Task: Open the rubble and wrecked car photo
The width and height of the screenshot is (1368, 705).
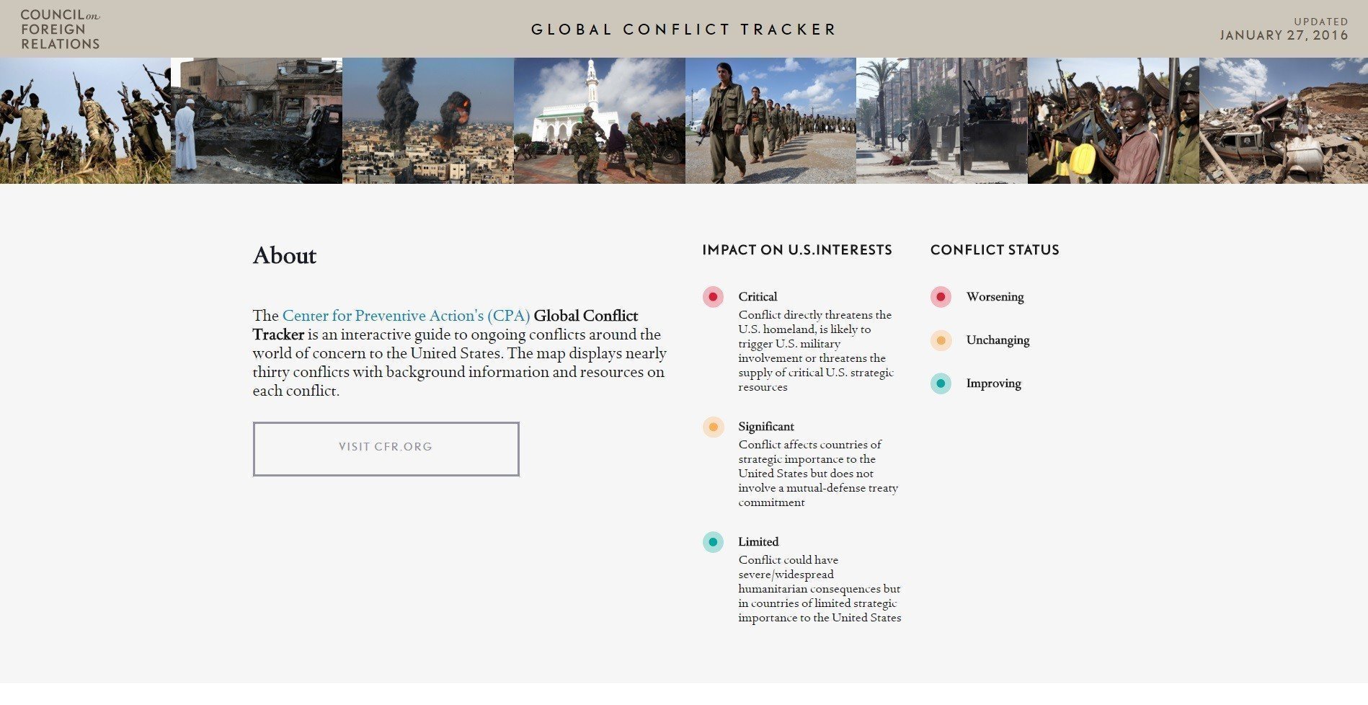Action: (x=1284, y=120)
